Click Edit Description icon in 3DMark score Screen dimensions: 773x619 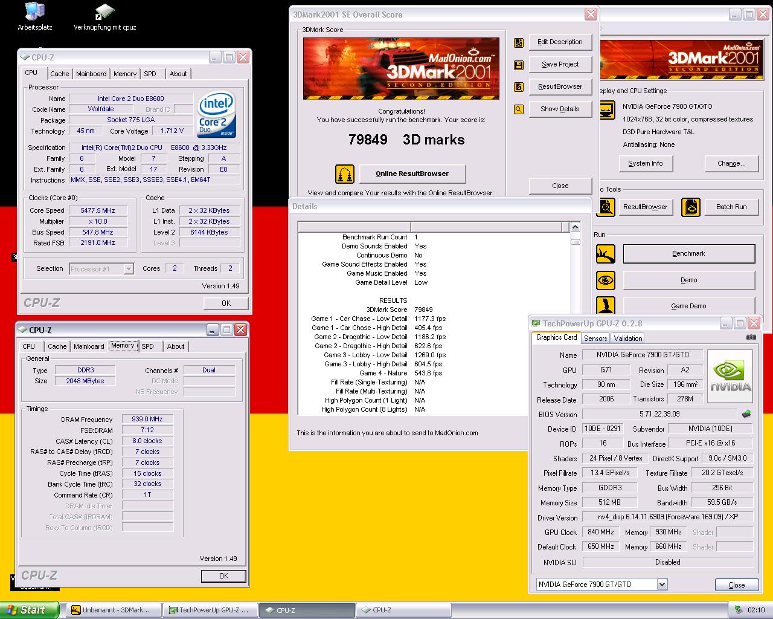coord(518,42)
